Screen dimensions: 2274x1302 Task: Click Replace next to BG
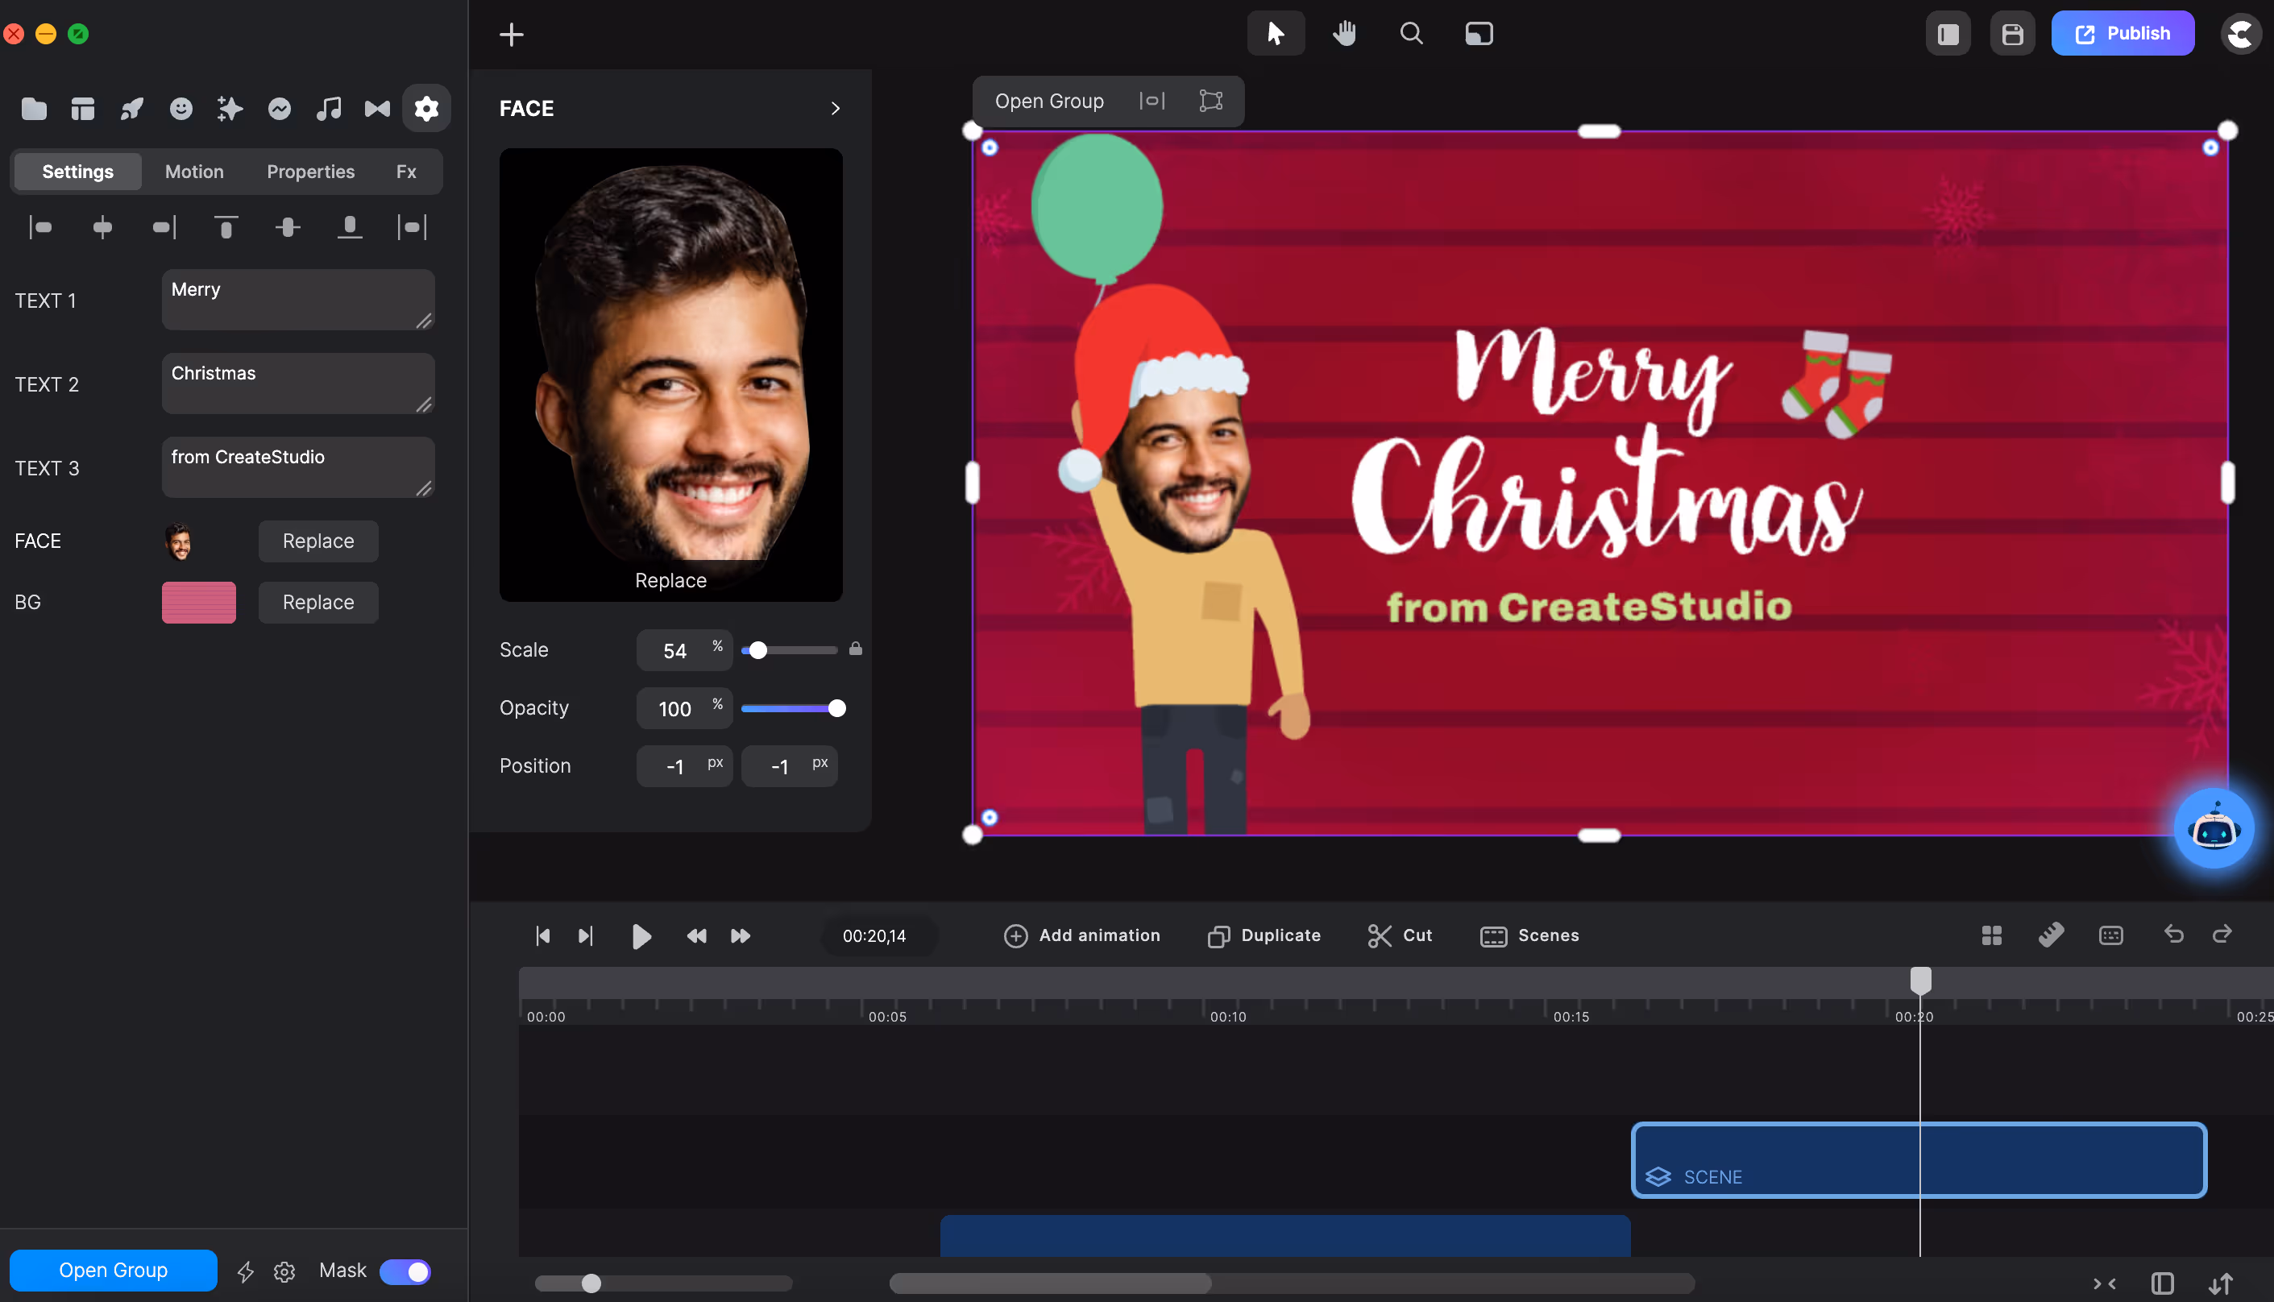coord(318,602)
